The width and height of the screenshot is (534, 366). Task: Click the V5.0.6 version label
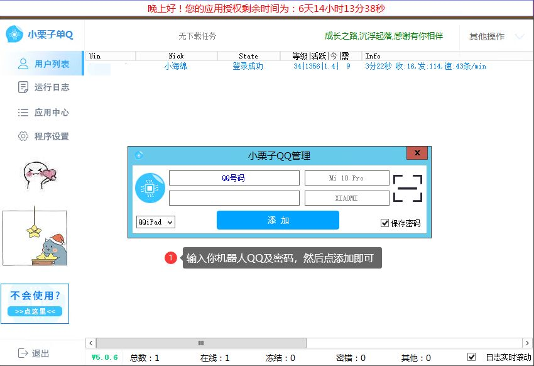pyautogui.click(x=104, y=357)
